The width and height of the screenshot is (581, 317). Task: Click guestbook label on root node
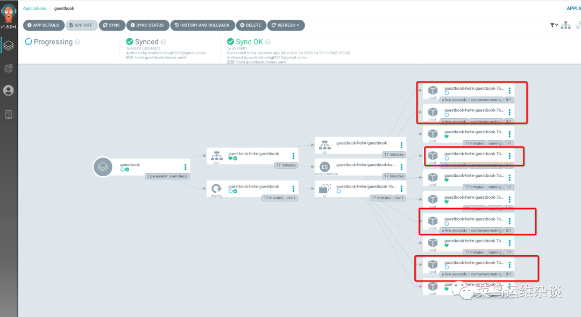point(130,164)
